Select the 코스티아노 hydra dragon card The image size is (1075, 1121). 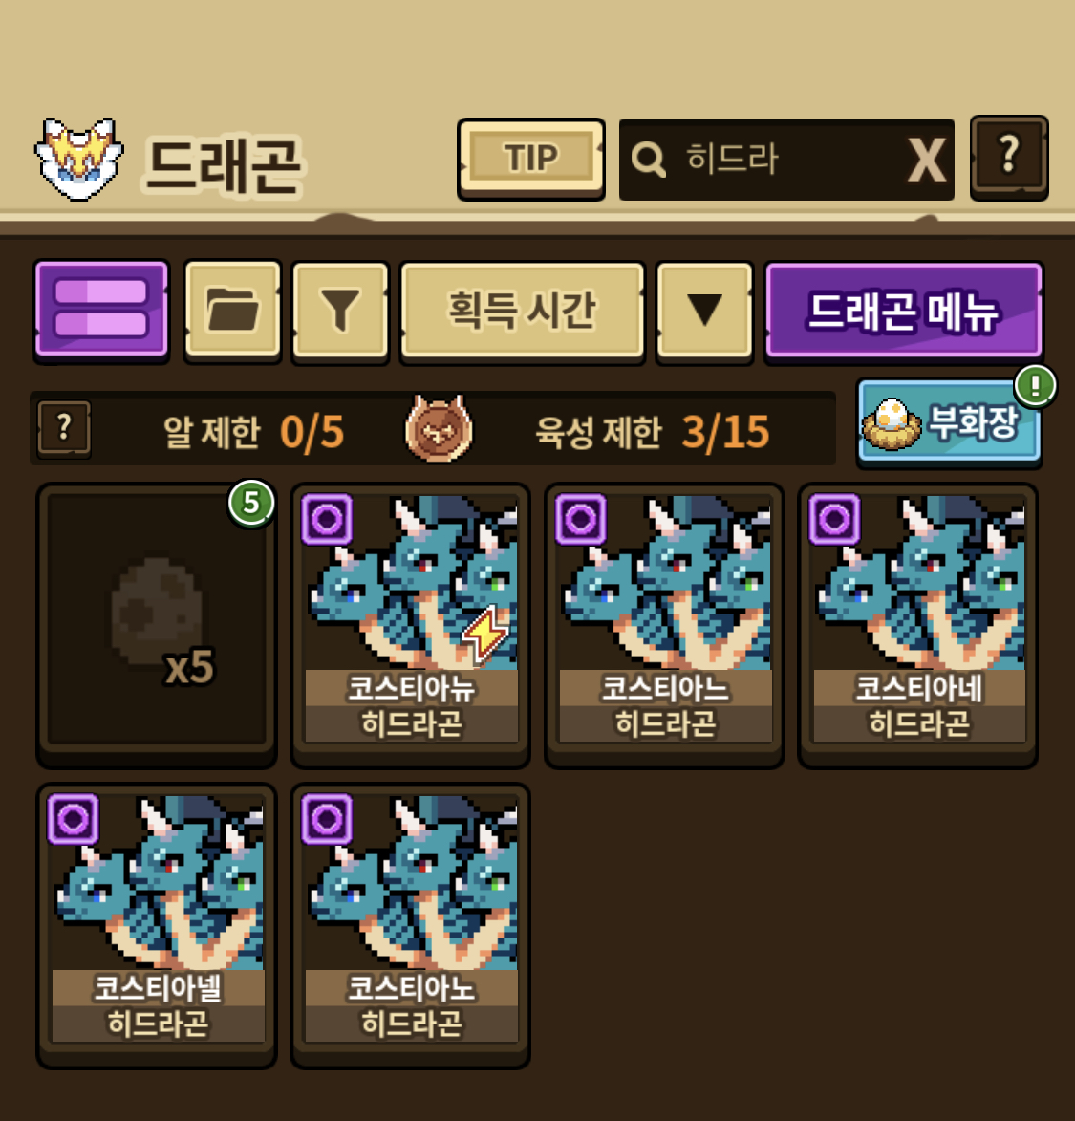tap(410, 925)
